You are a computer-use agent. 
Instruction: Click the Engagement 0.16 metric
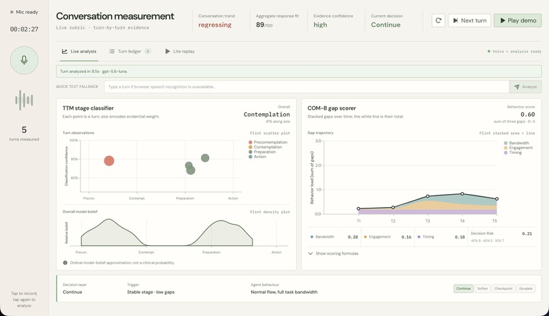(388, 237)
